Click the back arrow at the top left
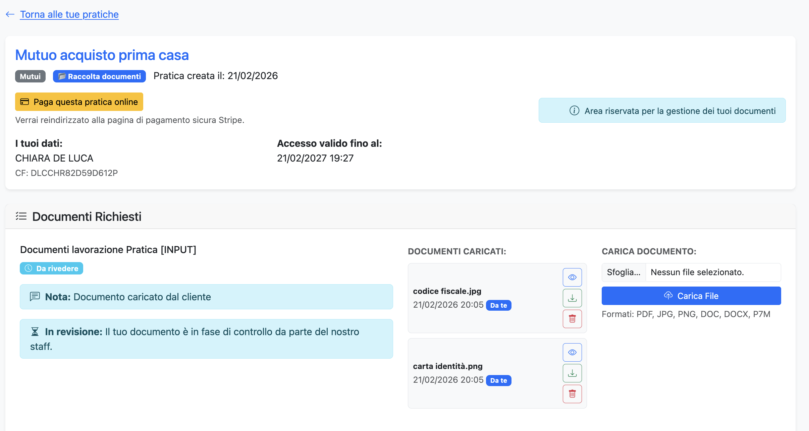The width and height of the screenshot is (809, 431). point(9,14)
